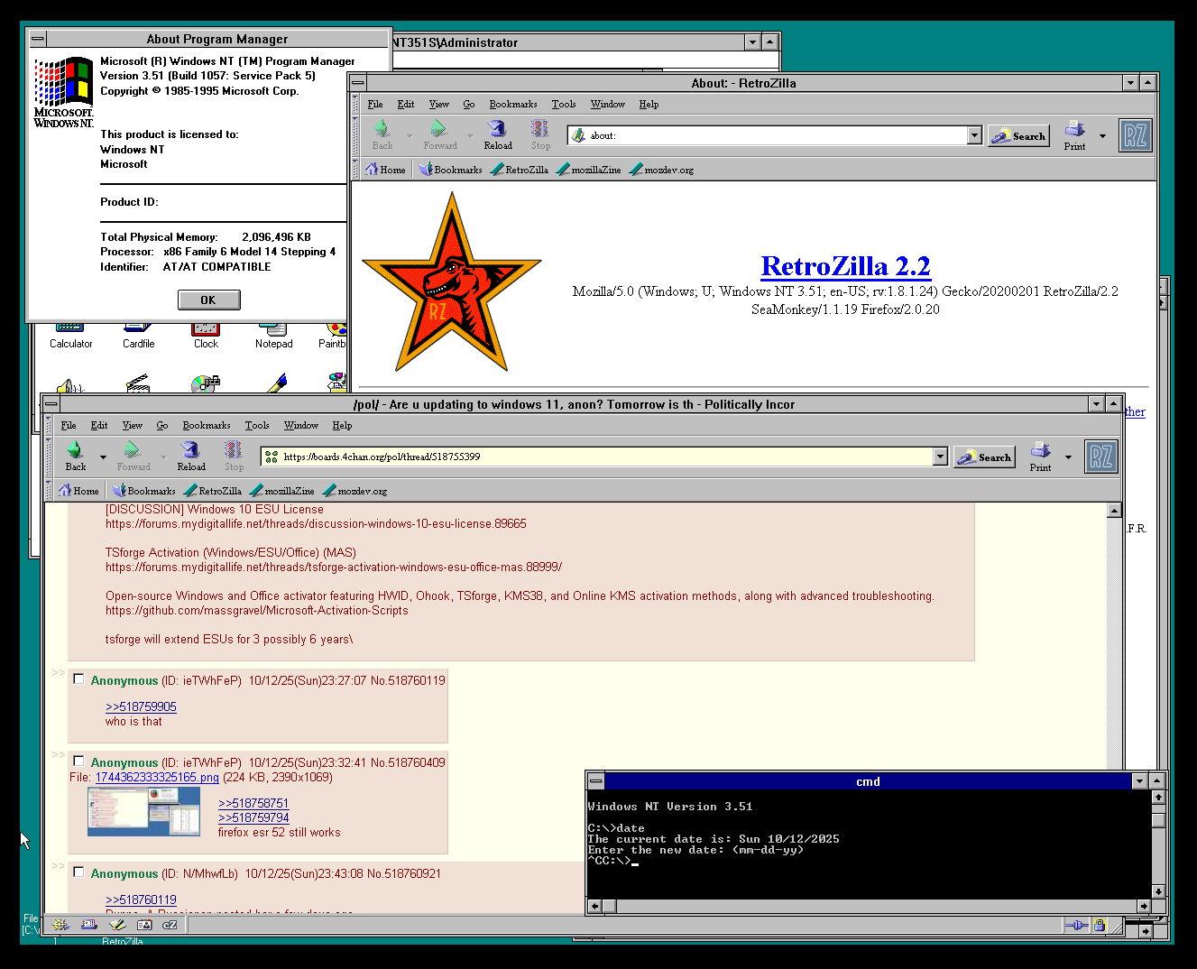Viewport: 1197px width, 969px height.
Task: Open the control menu of About Program Manager dialog
Action: [x=37, y=39]
